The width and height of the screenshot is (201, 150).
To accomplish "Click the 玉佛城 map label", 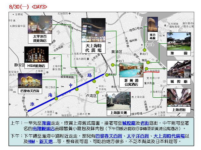I will tap(19, 14).
